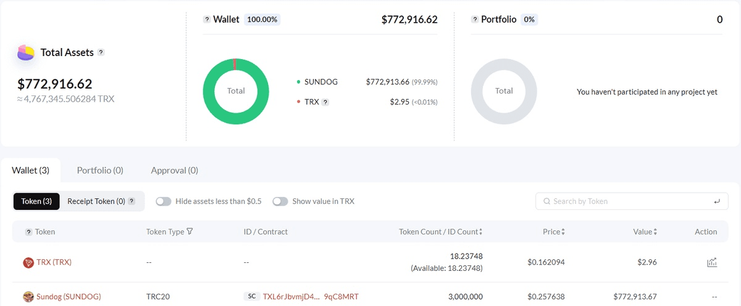Select the Receipt Token (0) button
Viewport: 741px width, 306px height.
click(x=96, y=201)
